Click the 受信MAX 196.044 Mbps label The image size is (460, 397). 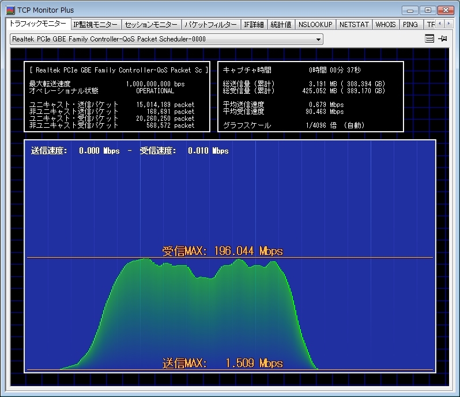(x=223, y=251)
